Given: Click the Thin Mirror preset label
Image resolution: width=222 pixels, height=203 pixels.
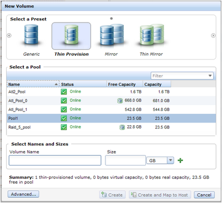Looking at the screenshot, I should 151,54.
